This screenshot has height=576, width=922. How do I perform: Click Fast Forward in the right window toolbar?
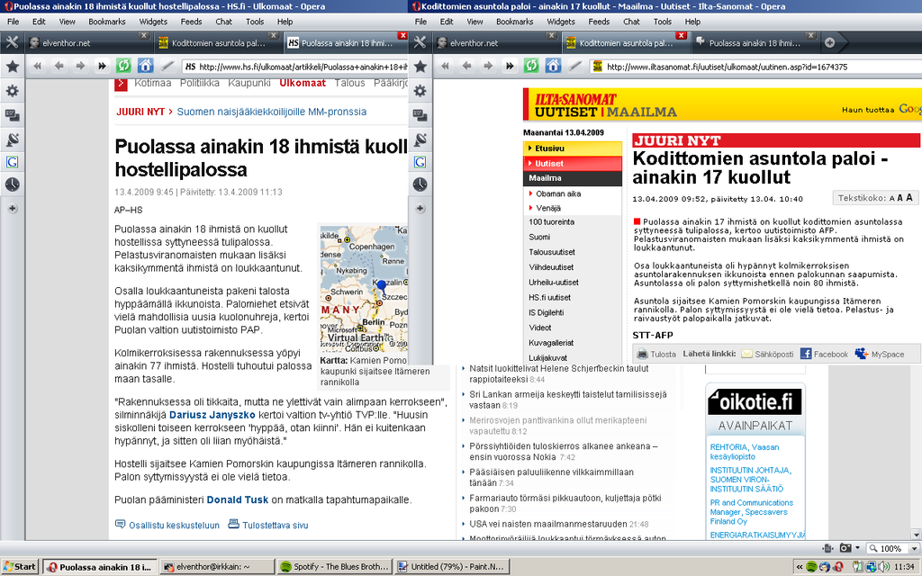(510, 67)
